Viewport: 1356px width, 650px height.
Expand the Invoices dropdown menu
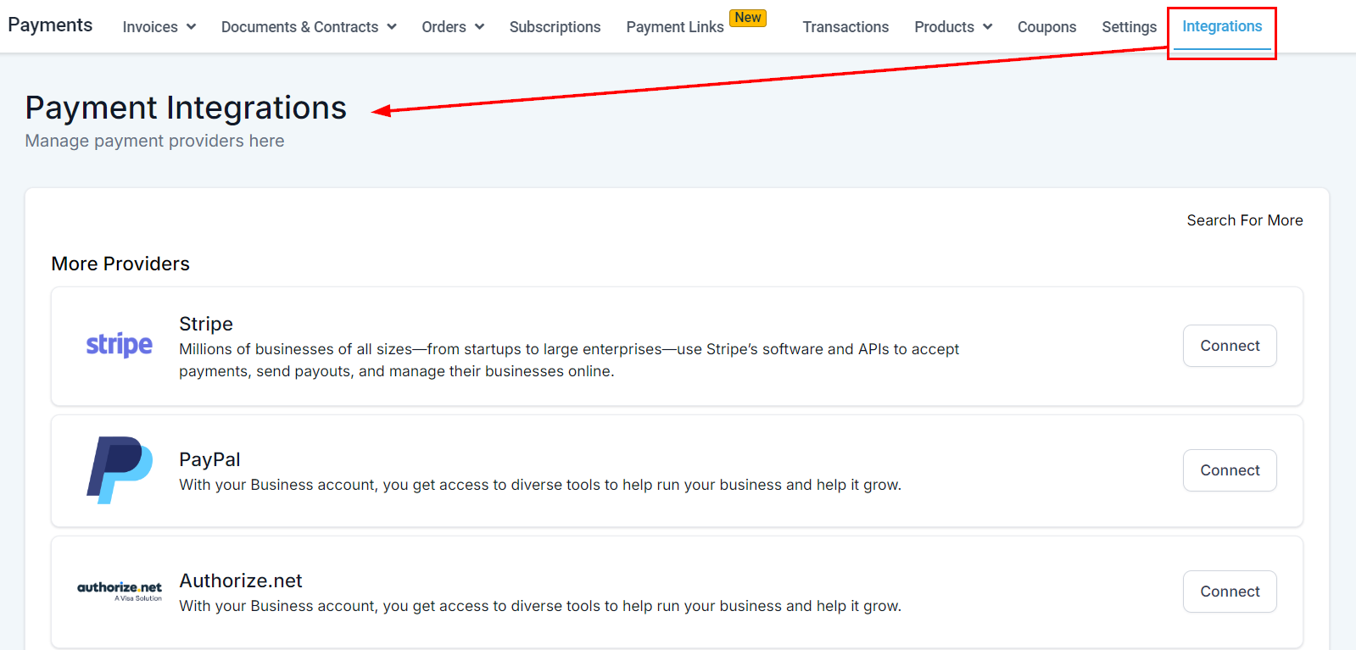click(x=159, y=27)
